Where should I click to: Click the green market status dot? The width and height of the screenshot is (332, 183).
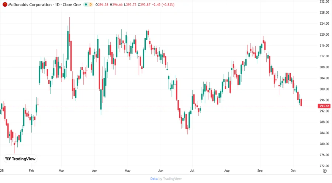click(86, 4)
